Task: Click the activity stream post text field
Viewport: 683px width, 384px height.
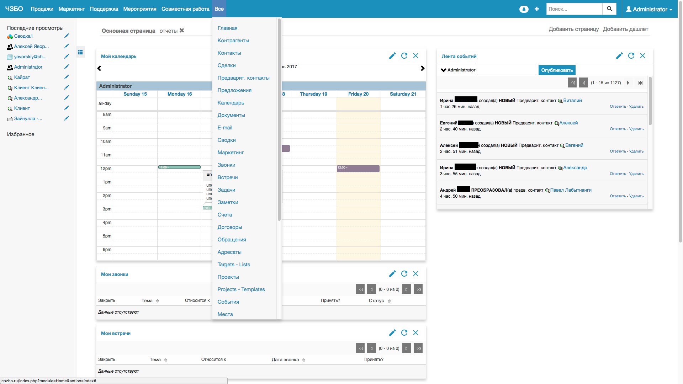Action: click(x=506, y=70)
